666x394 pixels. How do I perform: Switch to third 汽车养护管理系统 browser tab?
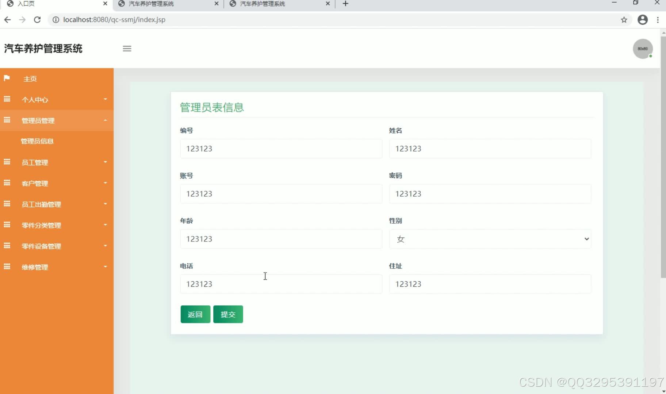pos(279,4)
